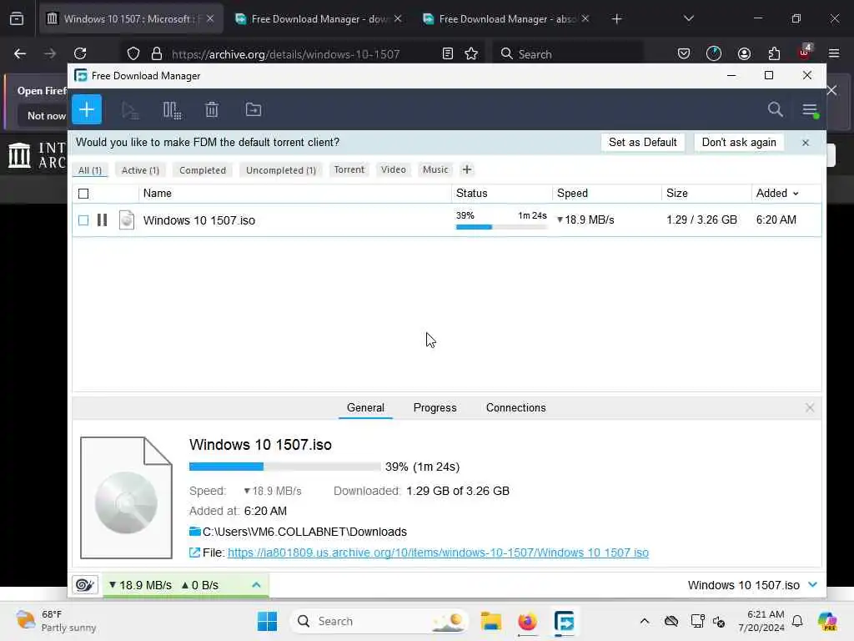Open C:\Users\VM6.COLLABNET\Downloads folder path
Image resolution: width=854 pixels, height=641 pixels.
304,532
